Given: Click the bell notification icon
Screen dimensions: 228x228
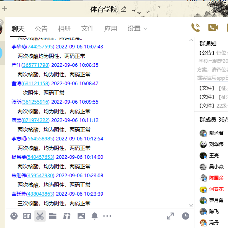Looking at the screenshot, I should pyautogui.click(x=94, y=216).
